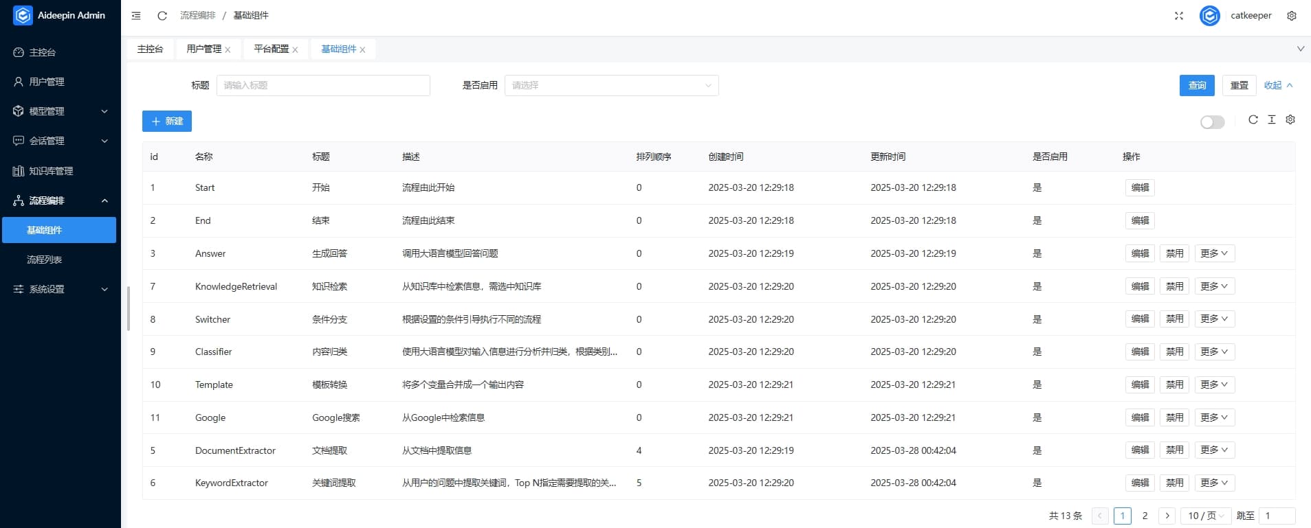
Task: Close the 平台配置 tab
Action: click(x=295, y=49)
